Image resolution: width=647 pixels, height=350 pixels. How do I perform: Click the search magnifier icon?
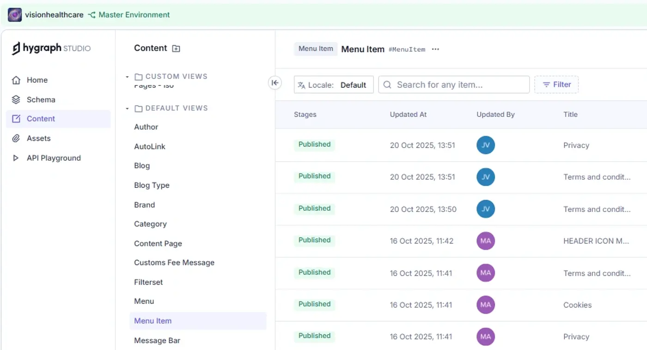[x=387, y=84]
